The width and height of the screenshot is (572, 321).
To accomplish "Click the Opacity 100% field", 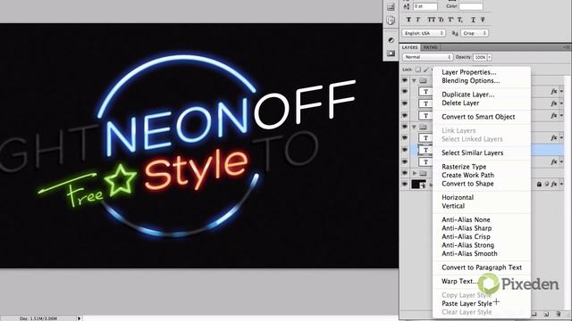I will click(x=480, y=57).
